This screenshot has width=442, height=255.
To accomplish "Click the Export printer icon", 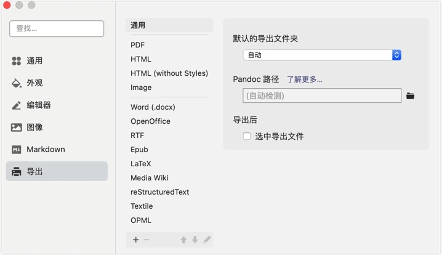I will 17,171.
